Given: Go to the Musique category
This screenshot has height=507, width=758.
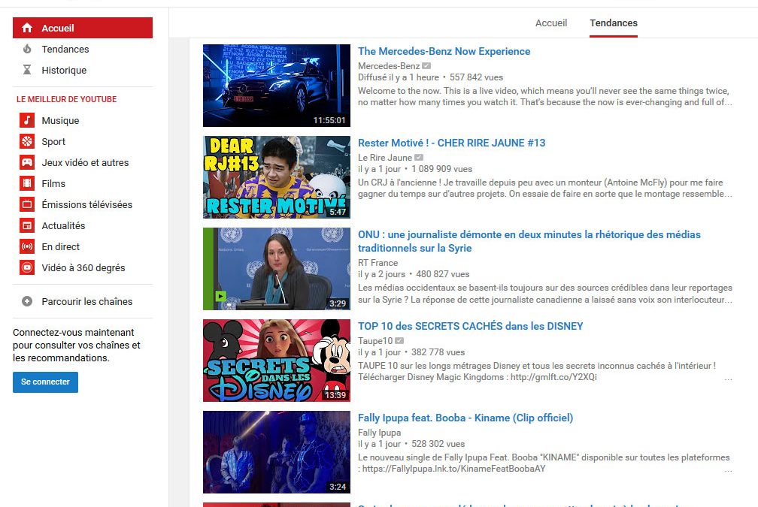Looking at the screenshot, I should (60, 120).
